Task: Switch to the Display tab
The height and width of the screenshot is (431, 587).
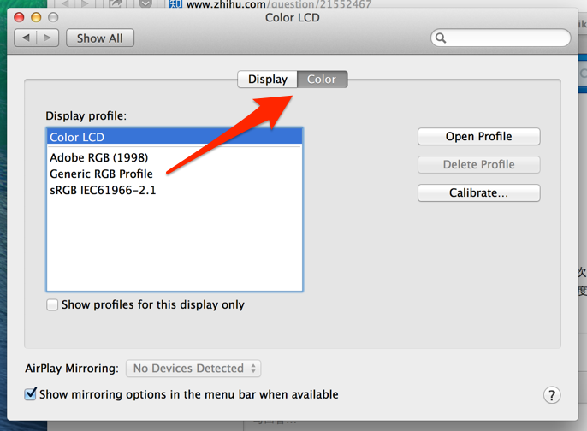Action: click(268, 80)
